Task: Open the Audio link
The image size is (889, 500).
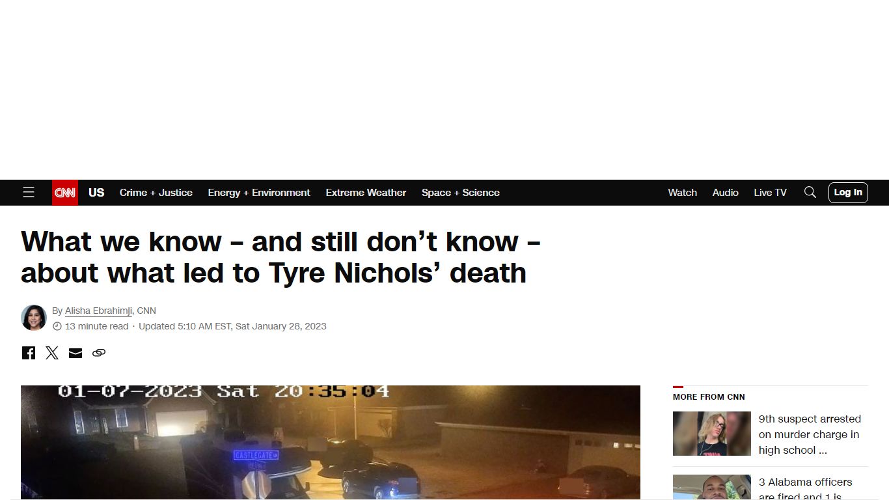Action: (726, 193)
